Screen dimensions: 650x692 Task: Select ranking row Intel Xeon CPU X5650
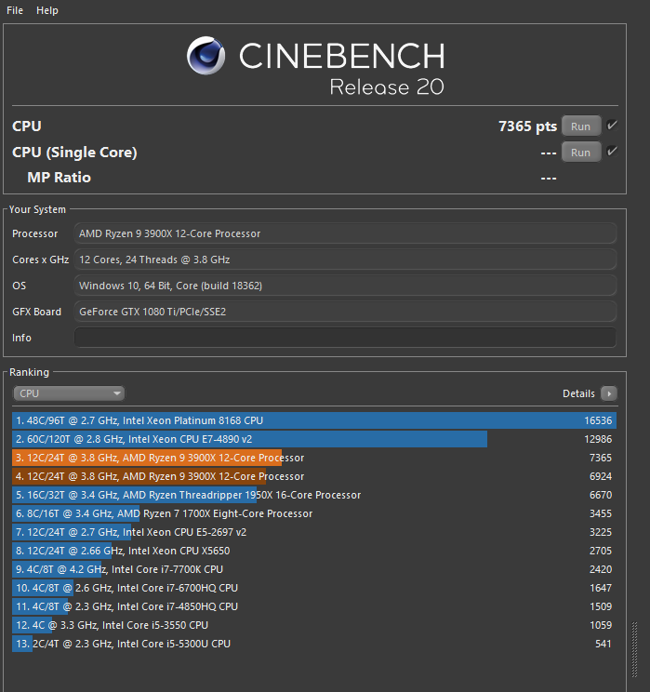pos(314,551)
